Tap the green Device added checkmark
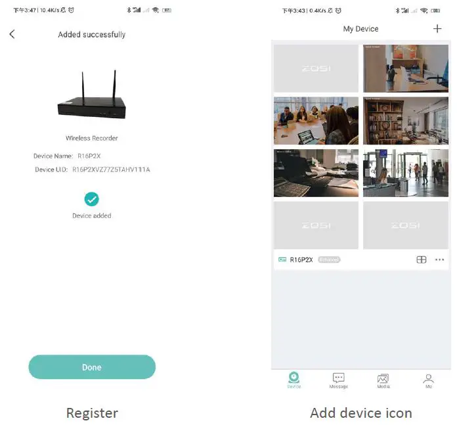Viewport: 457px width, 425px height. [91, 199]
